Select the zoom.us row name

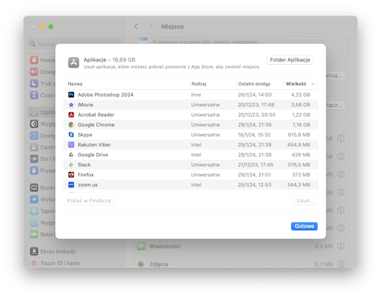tap(88, 184)
